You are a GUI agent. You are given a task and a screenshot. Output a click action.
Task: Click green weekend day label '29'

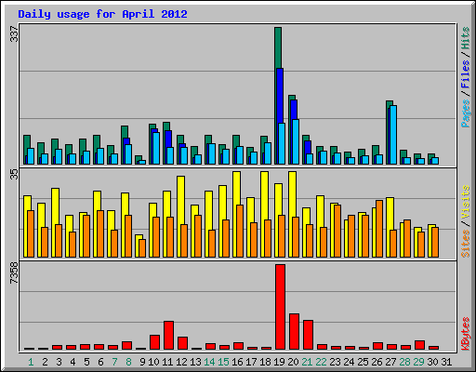tap(418, 362)
